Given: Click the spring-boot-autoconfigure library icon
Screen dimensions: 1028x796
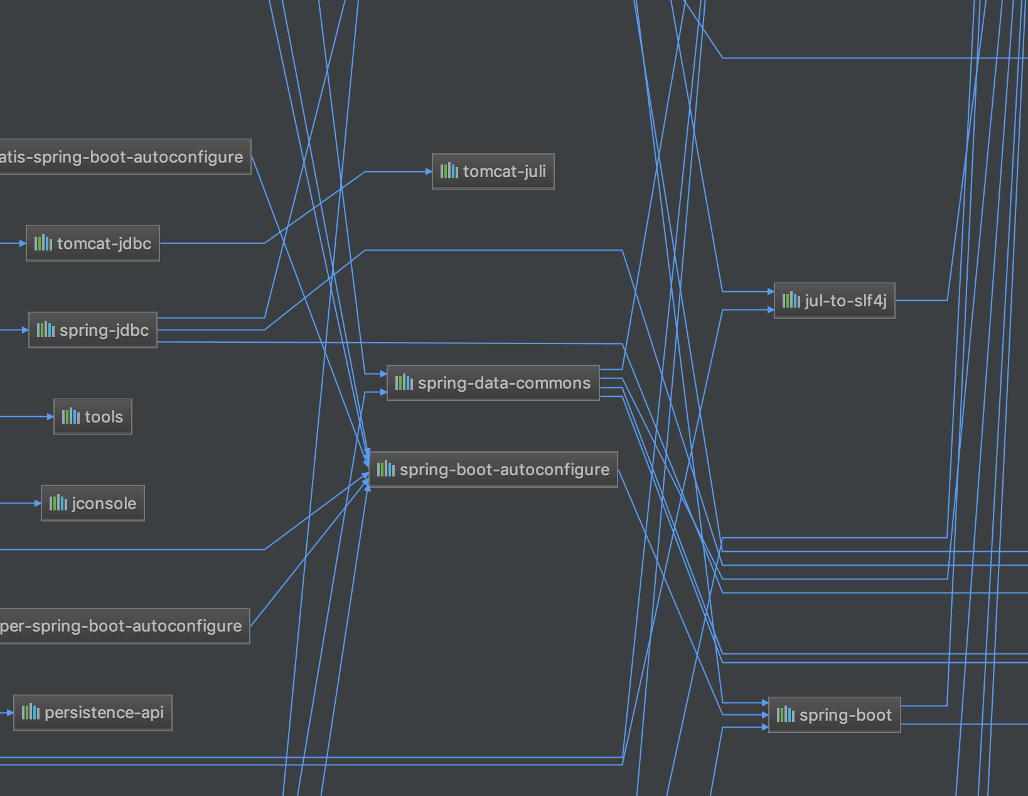Looking at the screenshot, I should [x=385, y=468].
